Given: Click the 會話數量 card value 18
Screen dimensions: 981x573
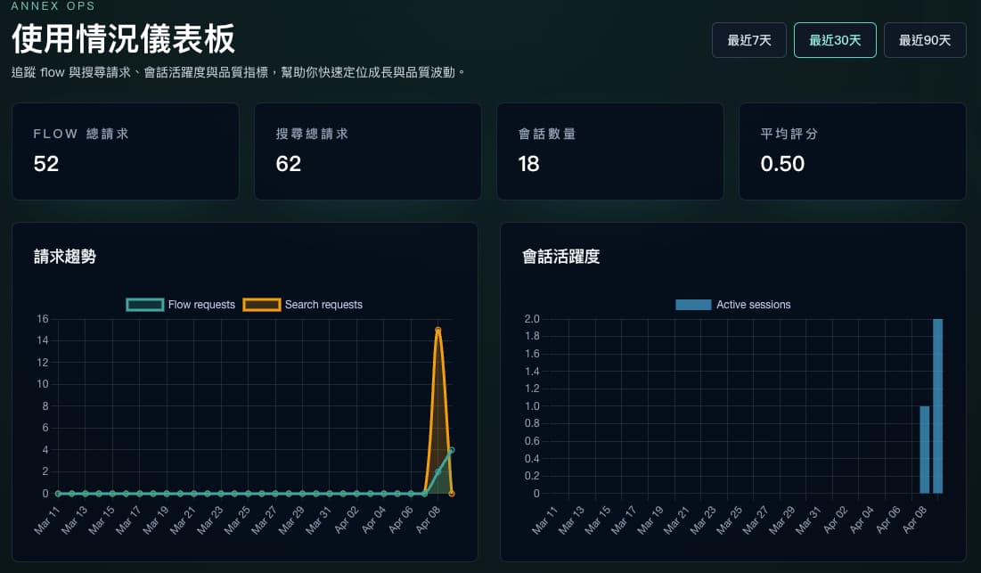Looking at the screenshot, I should pyautogui.click(x=528, y=164).
